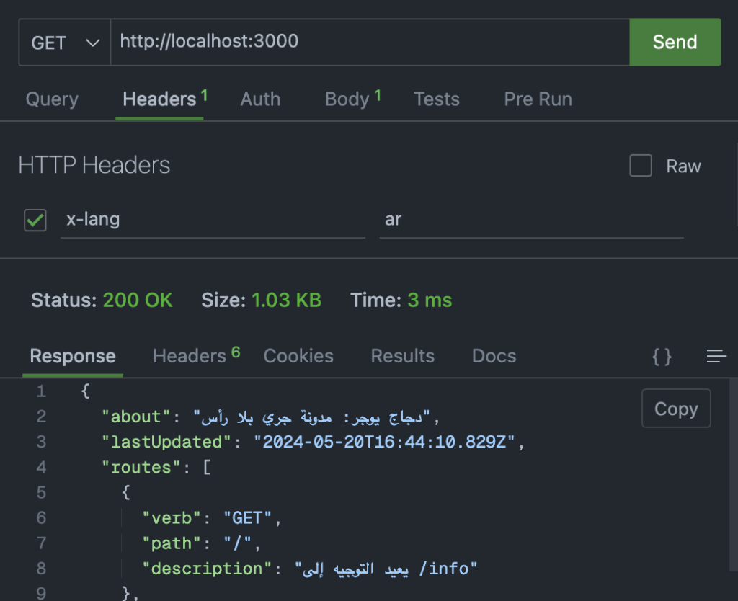Image resolution: width=738 pixels, height=601 pixels.
Task: Open the Auth tab
Action: click(x=260, y=99)
